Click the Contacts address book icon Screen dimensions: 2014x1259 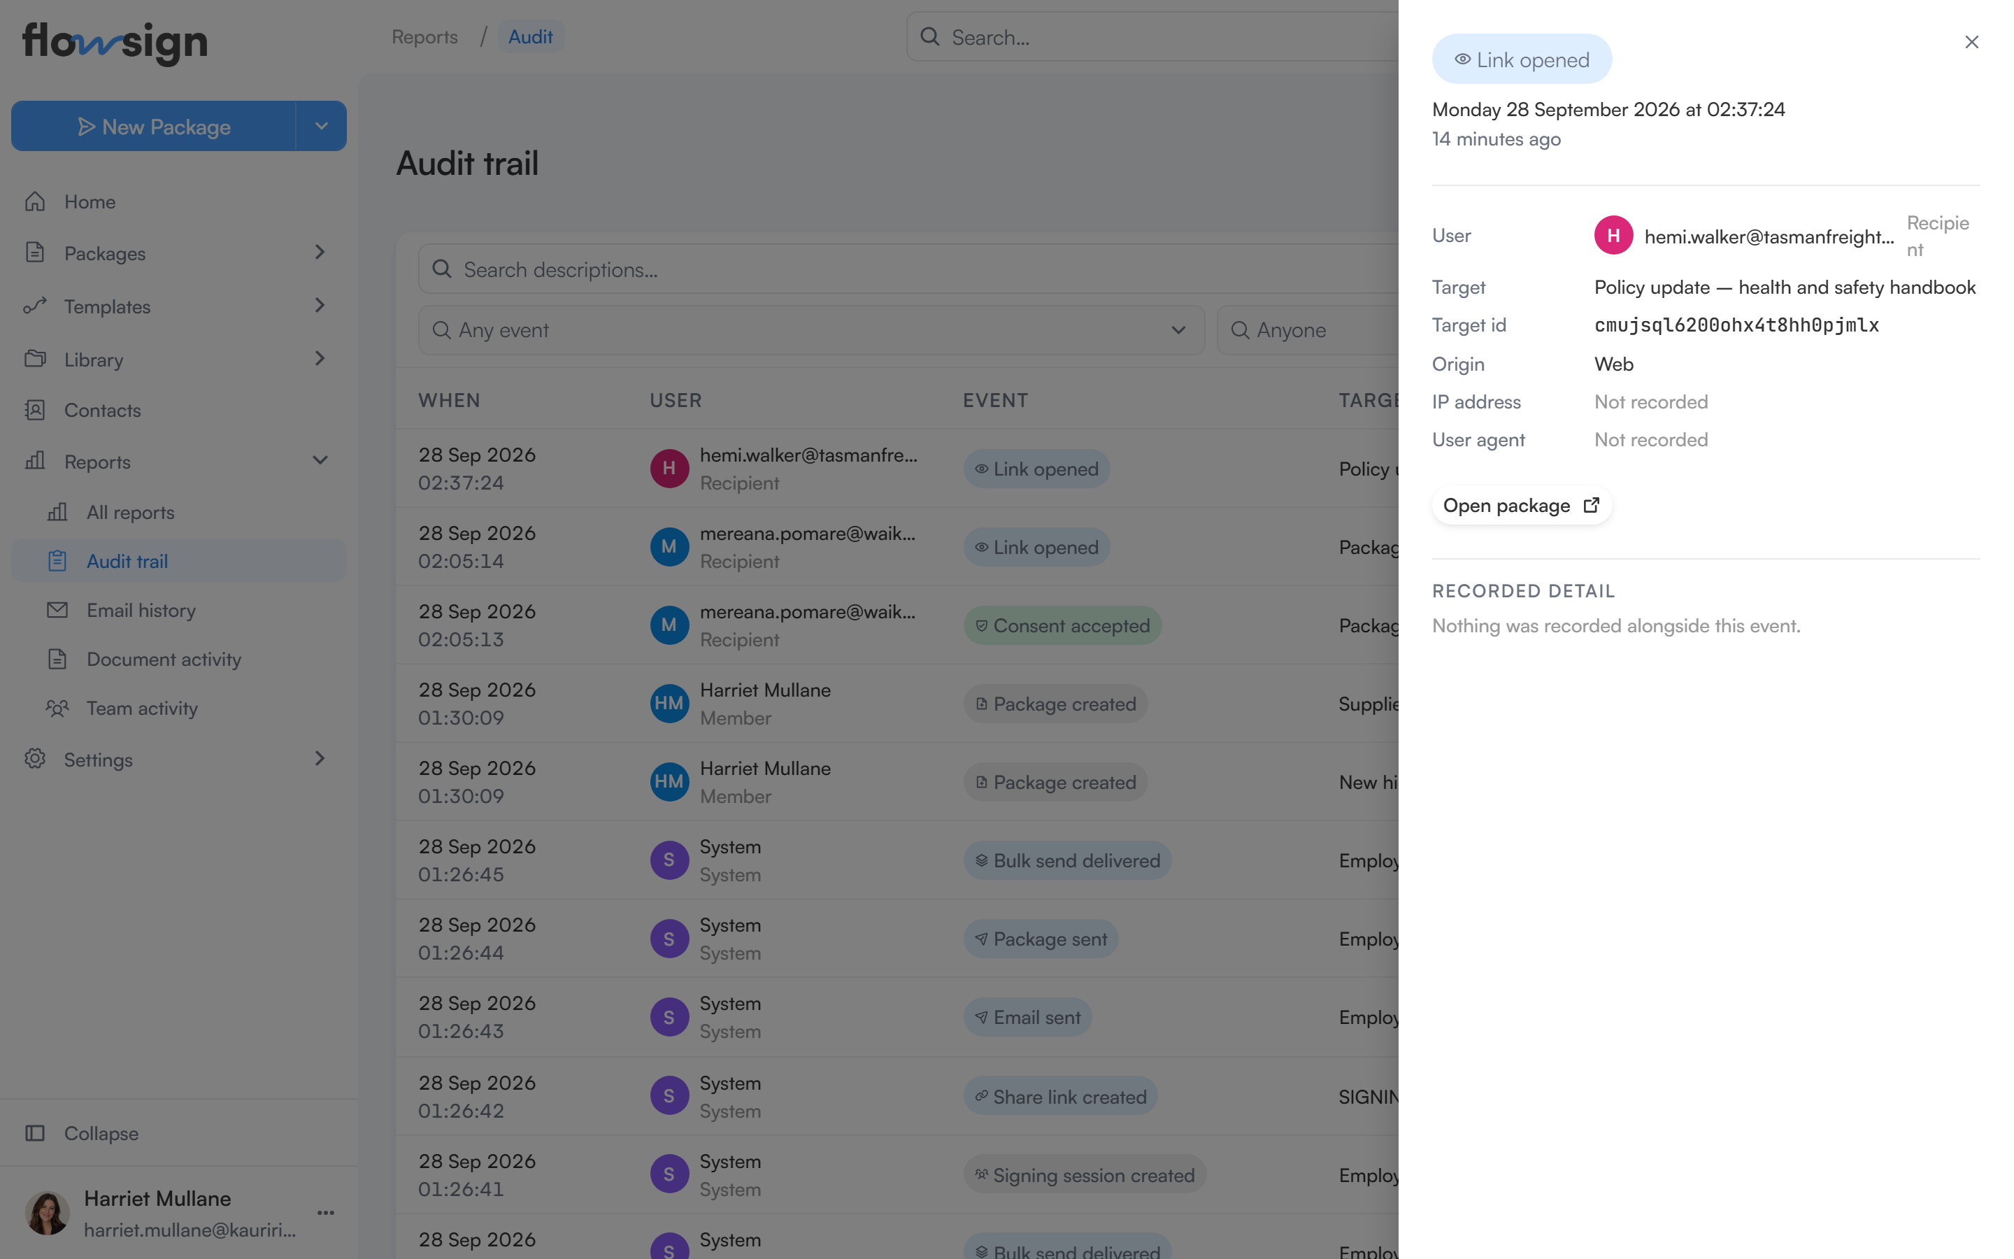(35, 410)
